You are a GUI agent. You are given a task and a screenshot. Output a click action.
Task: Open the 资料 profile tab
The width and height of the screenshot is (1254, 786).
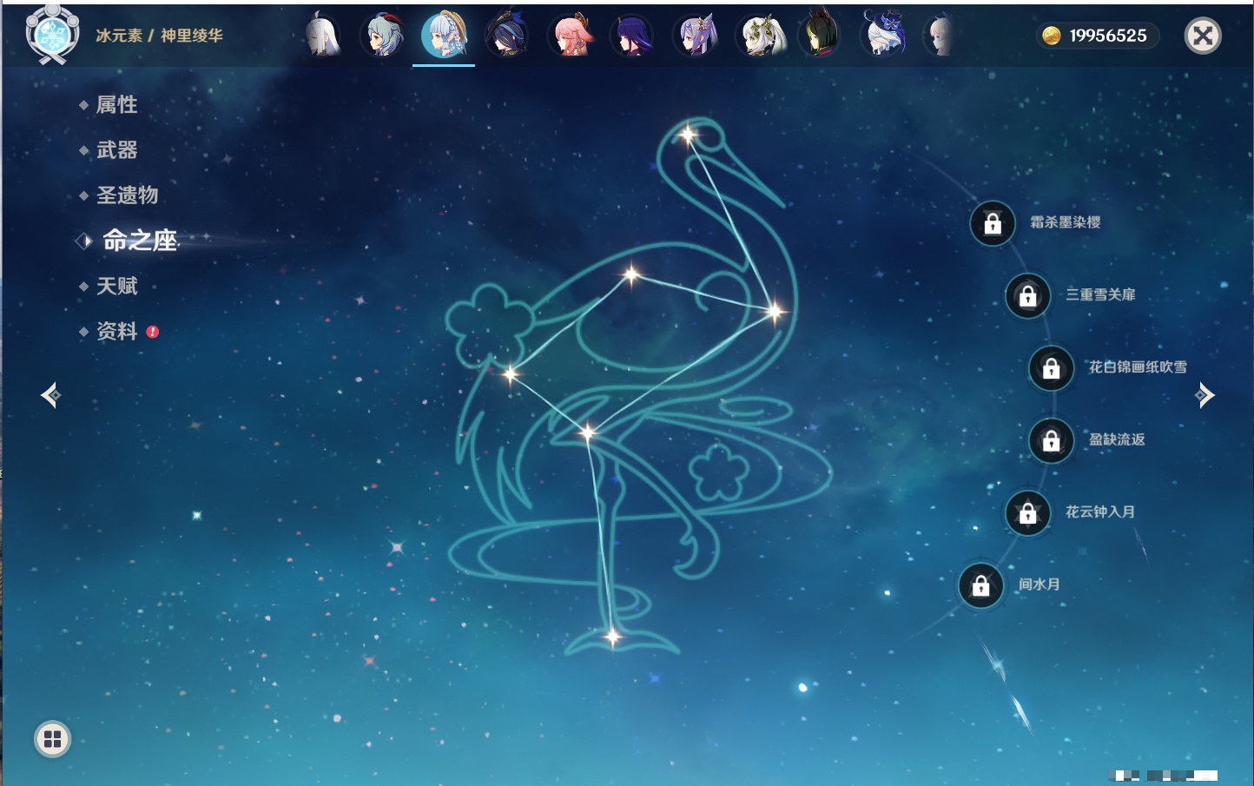coord(117,331)
